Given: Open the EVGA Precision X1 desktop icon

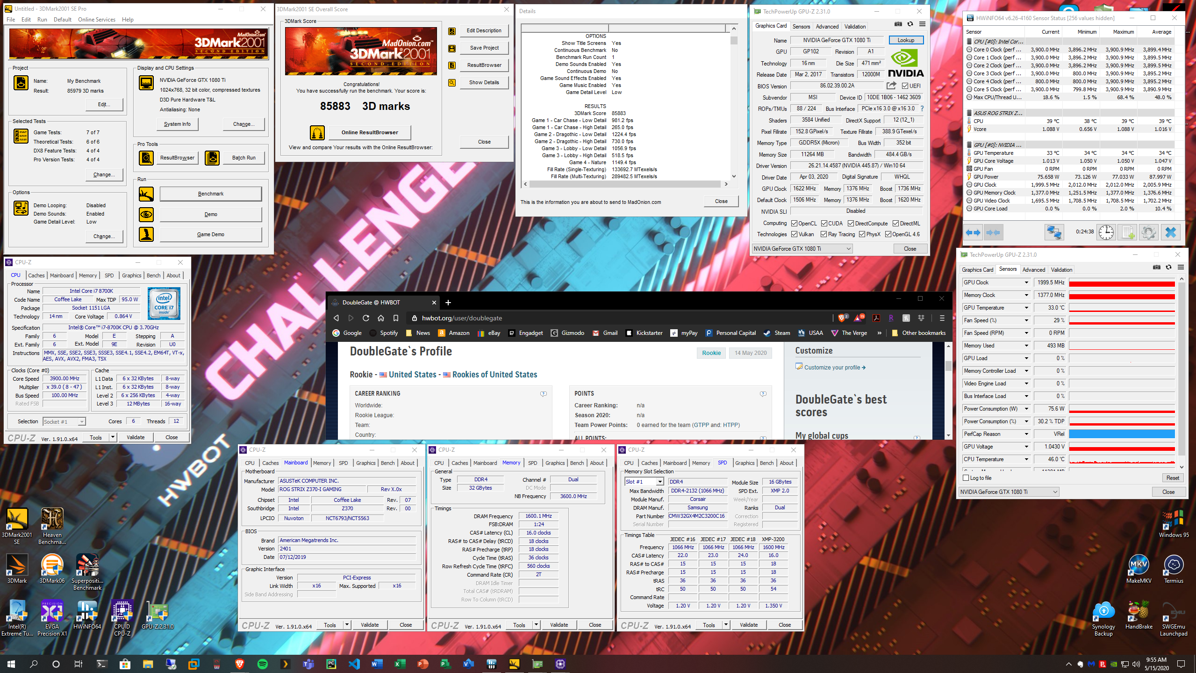Looking at the screenshot, I should (x=52, y=617).
